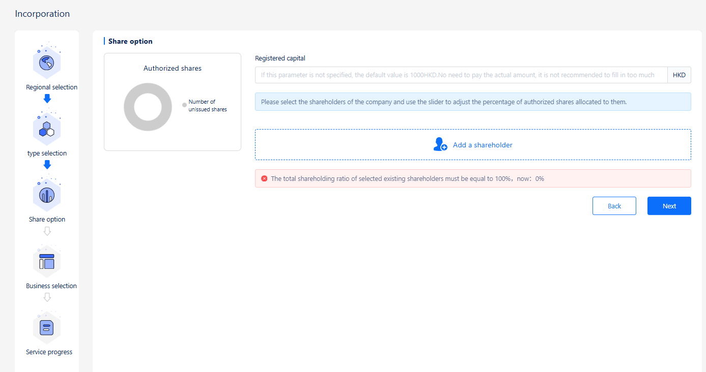The height and width of the screenshot is (372, 706).
Task: Click the Back button
Action: click(614, 206)
